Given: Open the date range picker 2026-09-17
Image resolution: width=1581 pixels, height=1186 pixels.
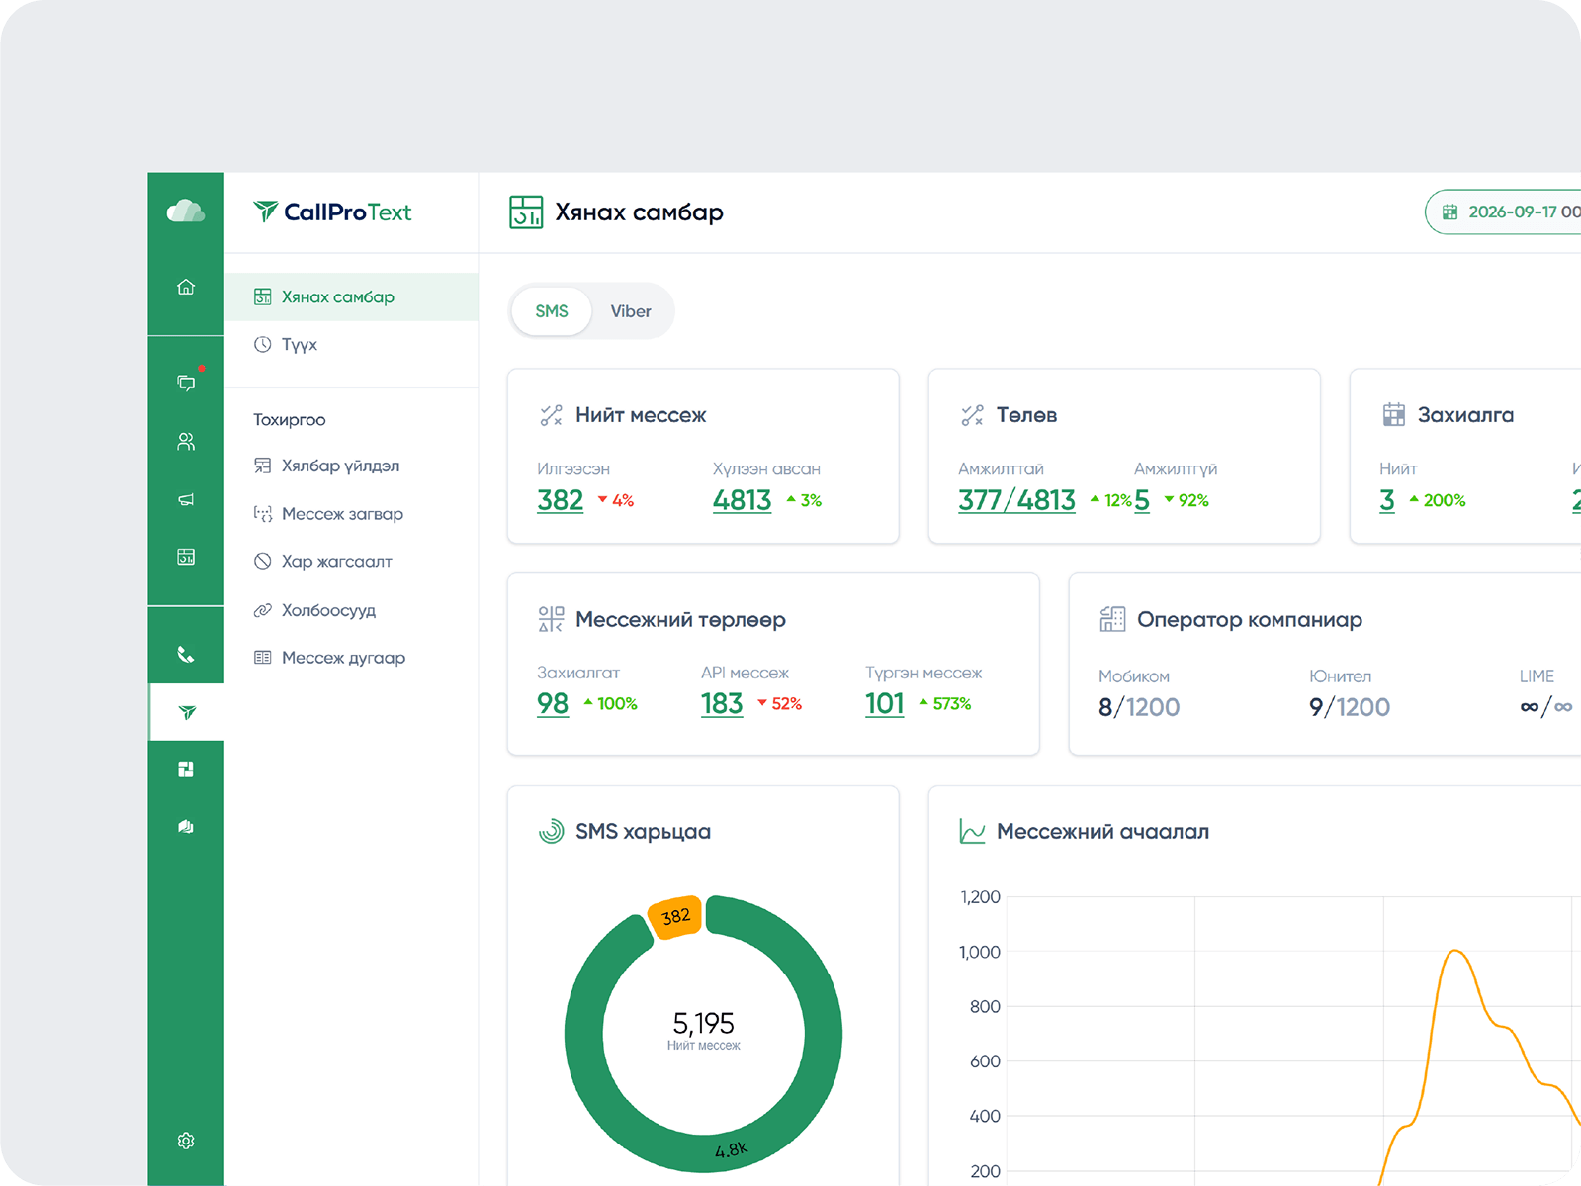Looking at the screenshot, I should click(x=1503, y=212).
